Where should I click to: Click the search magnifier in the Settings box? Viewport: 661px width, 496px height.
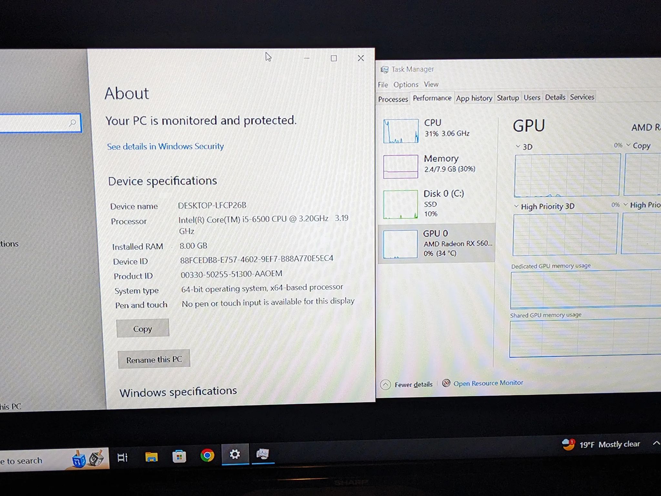73,123
